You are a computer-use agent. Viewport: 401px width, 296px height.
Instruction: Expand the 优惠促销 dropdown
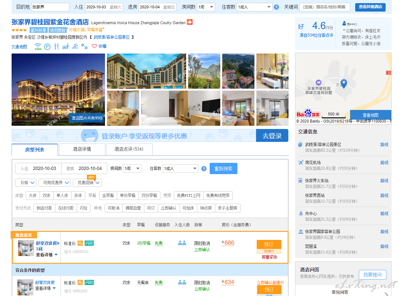click(87, 183)
